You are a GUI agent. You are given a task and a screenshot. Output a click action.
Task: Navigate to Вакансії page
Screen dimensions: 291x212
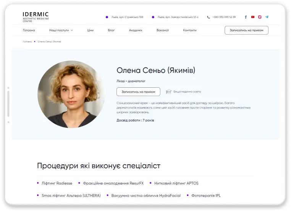(163, 30)
